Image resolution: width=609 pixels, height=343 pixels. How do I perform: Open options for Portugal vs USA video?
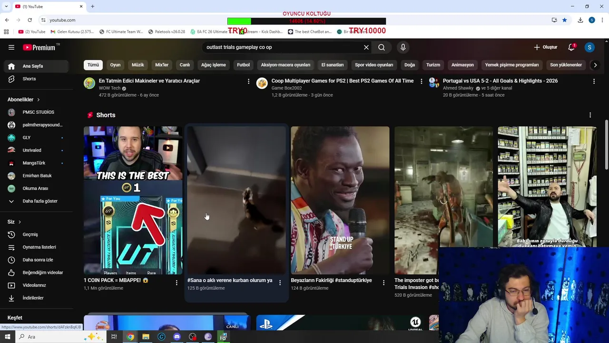point(594,81)
